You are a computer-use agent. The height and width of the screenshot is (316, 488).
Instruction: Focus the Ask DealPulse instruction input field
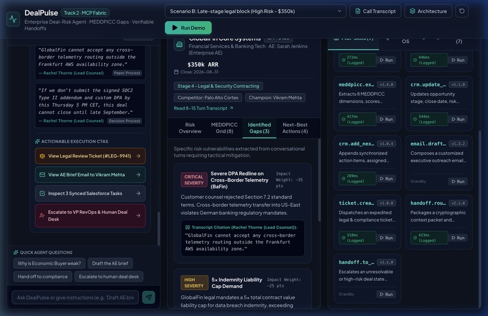click(75, 298)
